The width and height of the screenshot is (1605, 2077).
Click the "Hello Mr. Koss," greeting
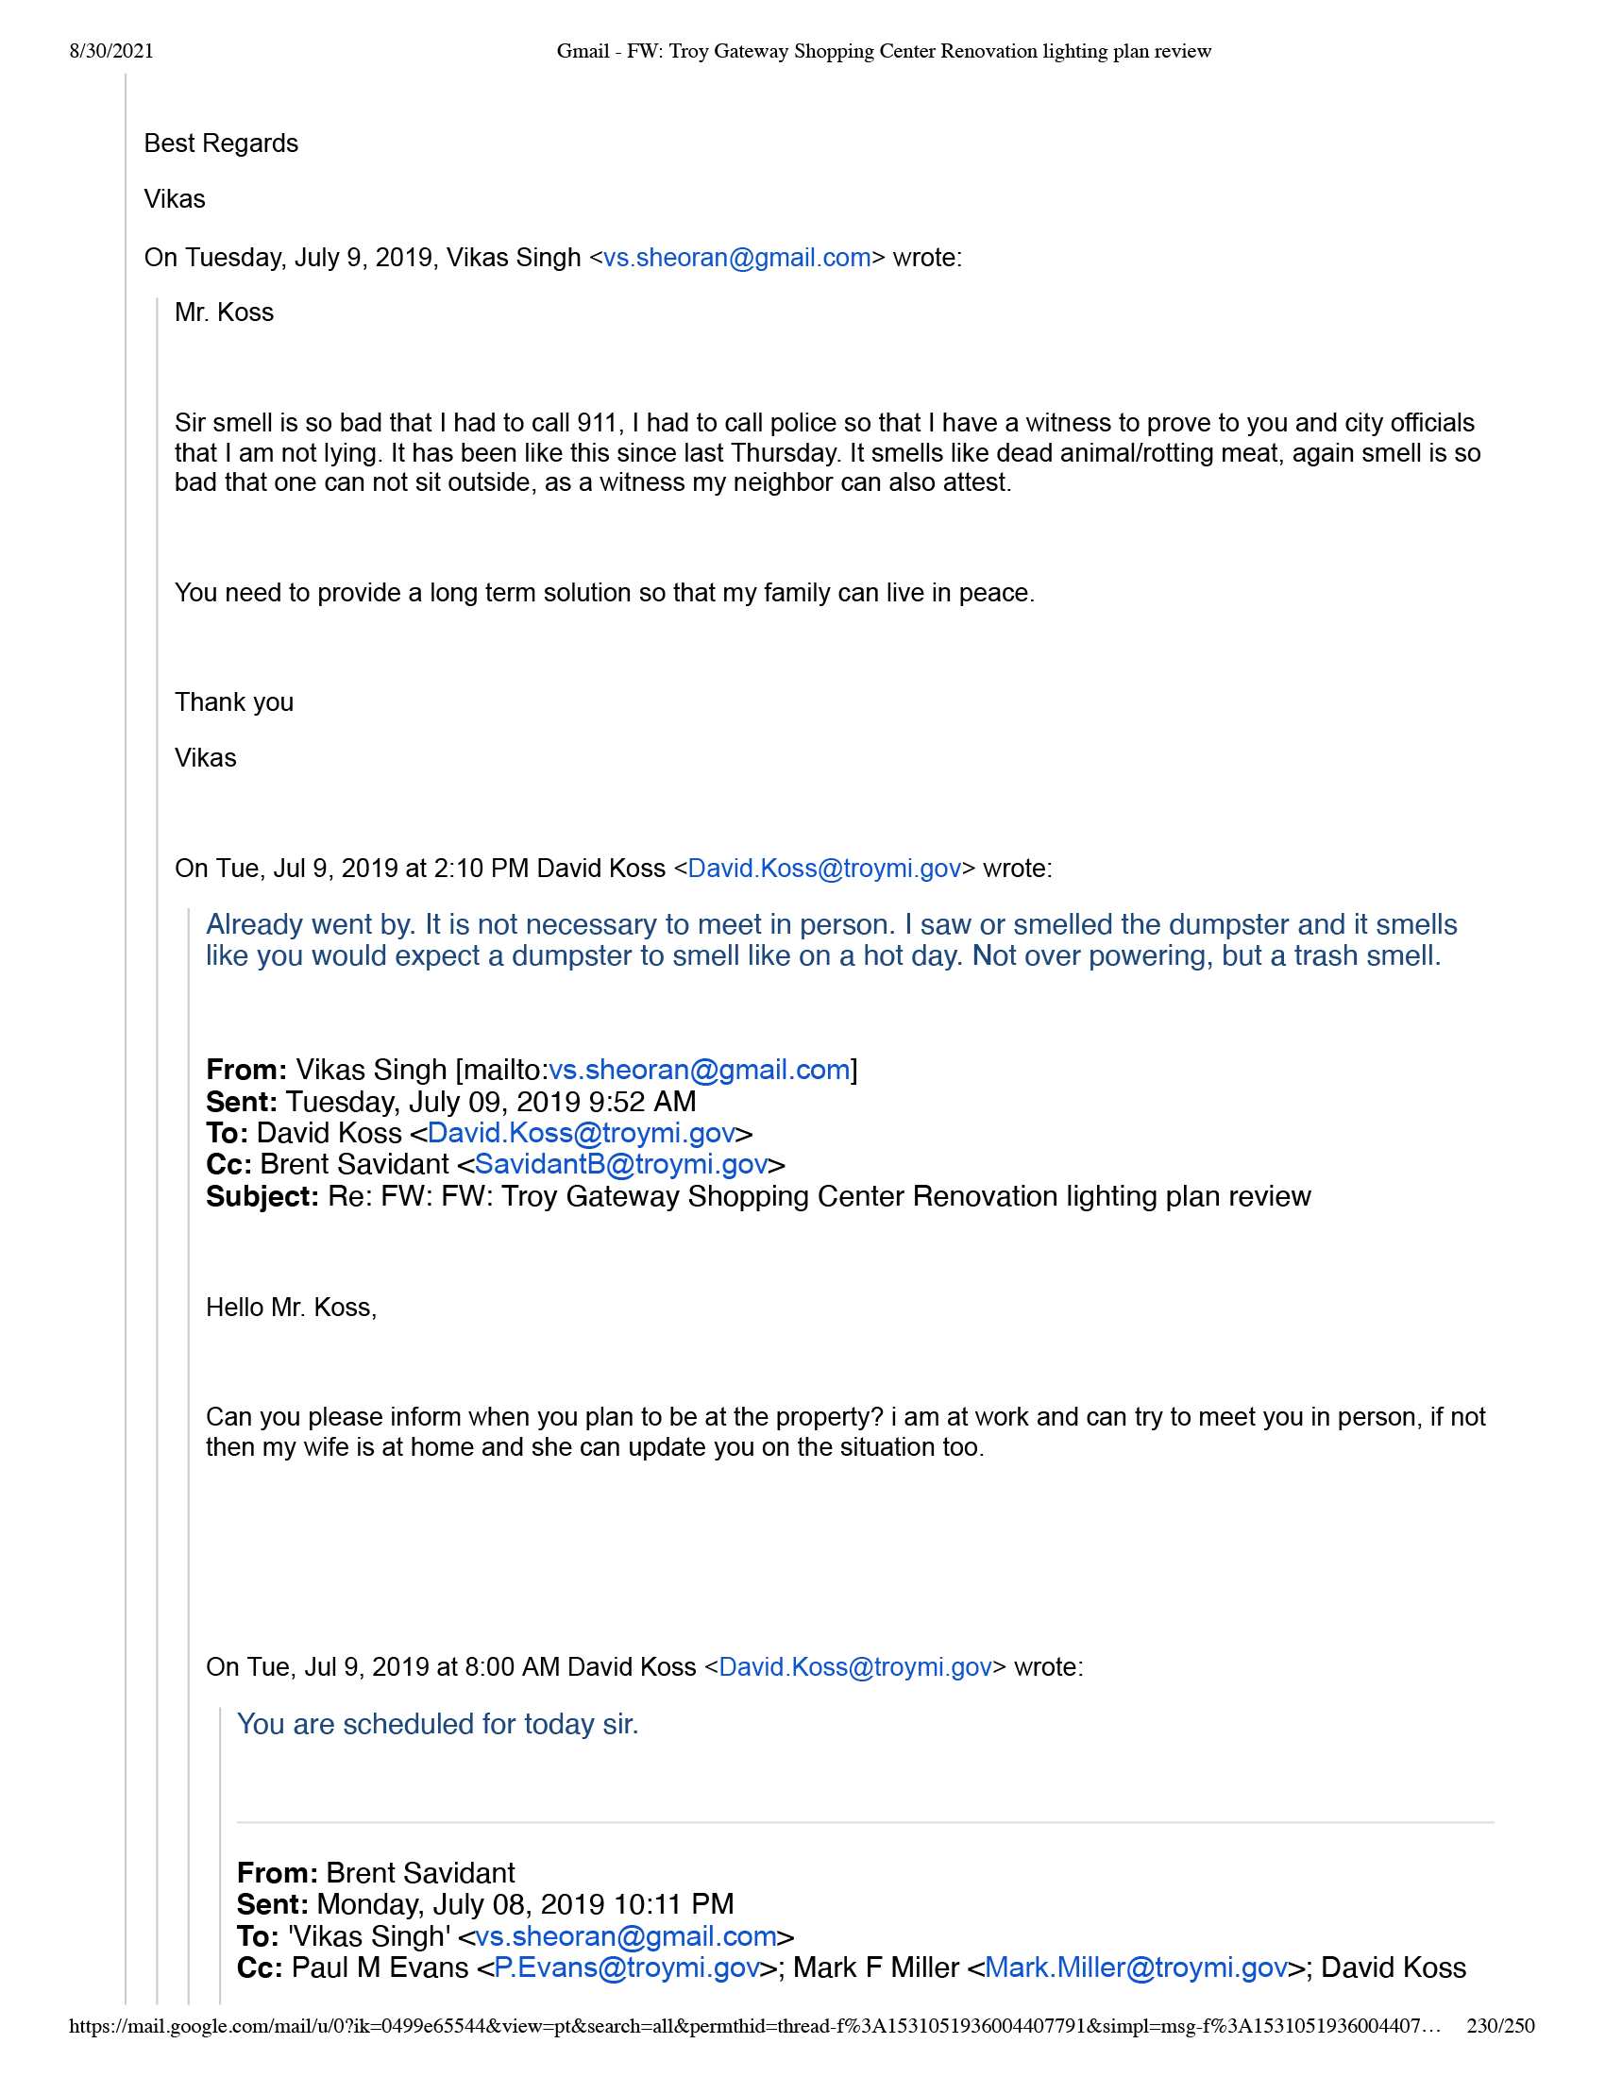point(291,1308)
